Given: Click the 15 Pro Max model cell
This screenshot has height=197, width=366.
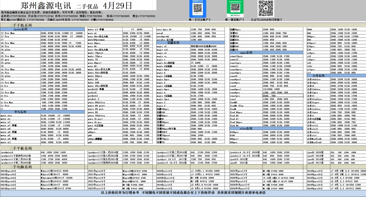Looking at the screenshot, I should (20, 56).
